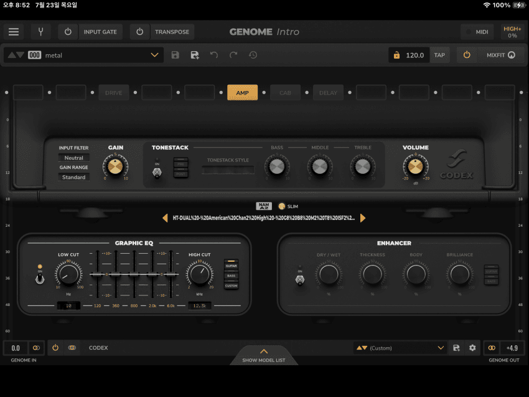529x397 pixels.
Task: Choose the tonestack PRE/POST selector
Action: (181, 167)
